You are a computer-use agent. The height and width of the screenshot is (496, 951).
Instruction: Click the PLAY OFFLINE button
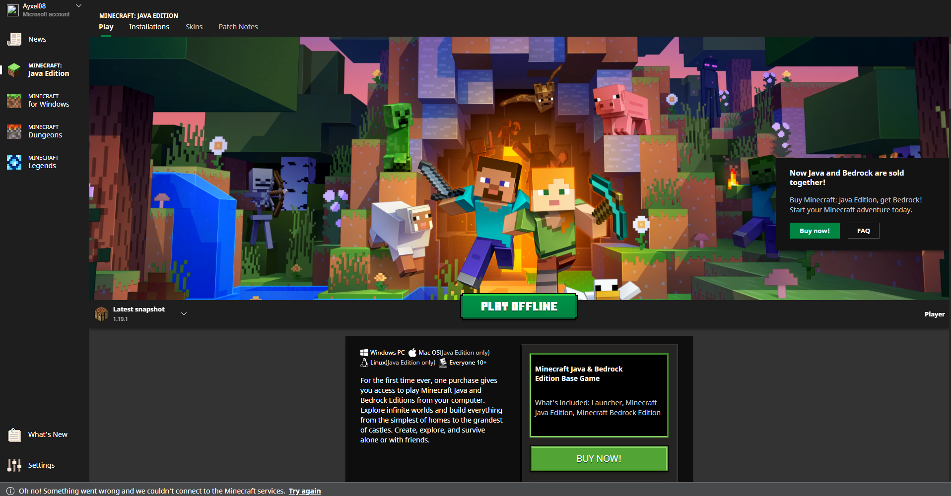519,307
